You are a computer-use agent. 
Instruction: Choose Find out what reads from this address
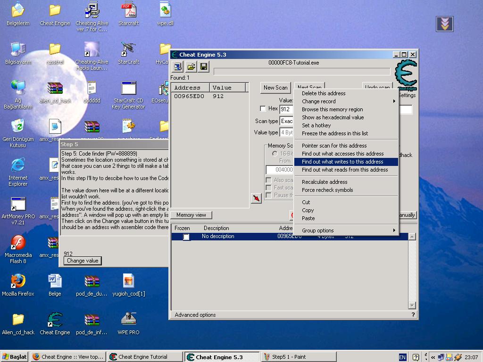click(x=346, y=170)
